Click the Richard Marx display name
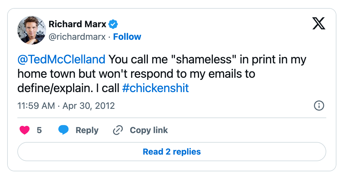Screen dimensions: 343x177 pyautogui.click(x=77, y=24)
